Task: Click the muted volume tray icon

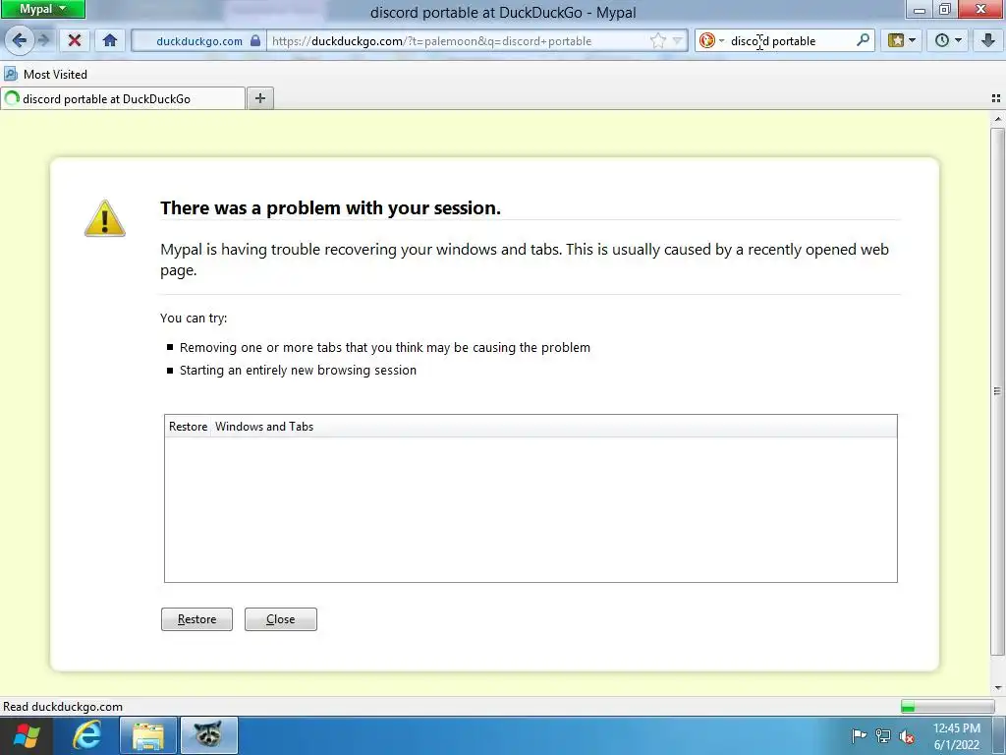Action: coord(907,736)
